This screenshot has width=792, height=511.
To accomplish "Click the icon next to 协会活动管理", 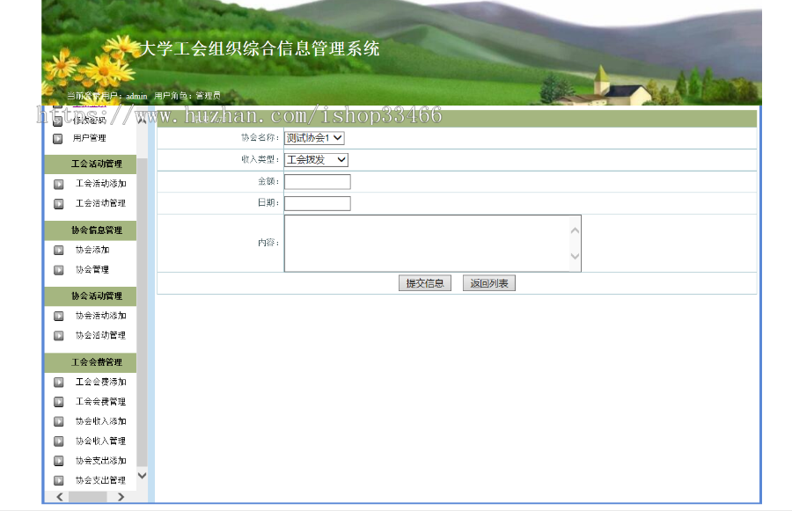I will (58, 335).
